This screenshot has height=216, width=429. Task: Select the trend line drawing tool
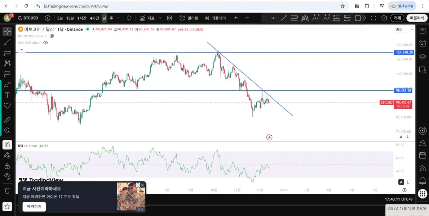pyautogui.click(x=7, y=42)
